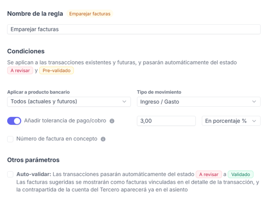264x214 pixels.
Task: Click info icon next to tolerancia de pago/cobro
Action: (x=112, y=121)
